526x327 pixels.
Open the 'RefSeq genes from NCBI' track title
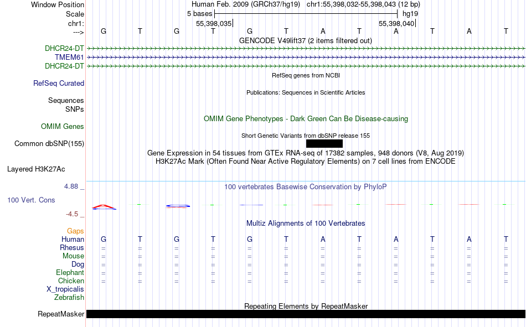point(306,75)
